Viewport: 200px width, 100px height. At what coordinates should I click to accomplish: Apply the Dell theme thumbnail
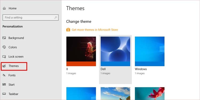[115, 51]
